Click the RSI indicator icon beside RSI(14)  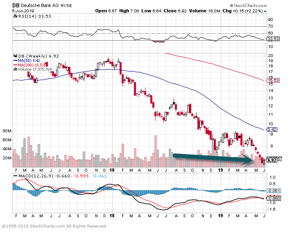(16, 16)
